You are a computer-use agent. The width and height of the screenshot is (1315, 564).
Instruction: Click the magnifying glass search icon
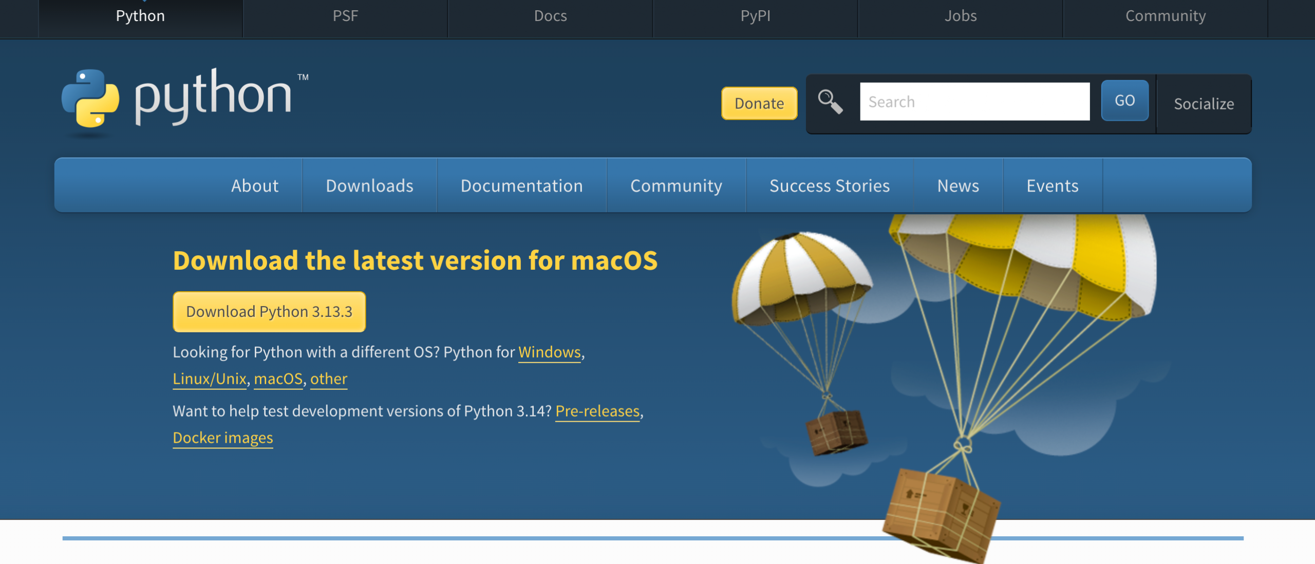point(831,101)
